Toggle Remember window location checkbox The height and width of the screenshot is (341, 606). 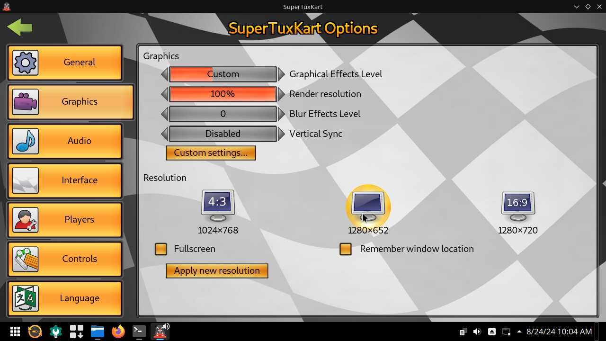[x=346, y=249]
